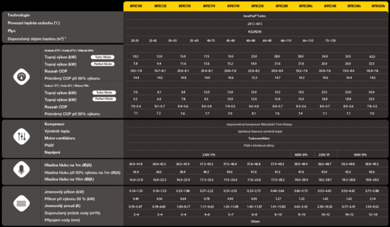Choose the MPXC150 model header
Image resolution: width=390 pixels, height=227 pixels.
click(x=185, y=6)
